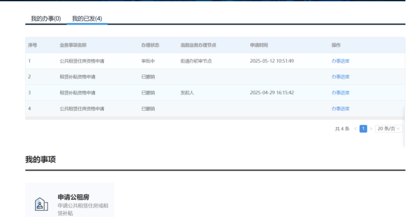
Task: Go to the previous page arrow
Action: [356, 128]
